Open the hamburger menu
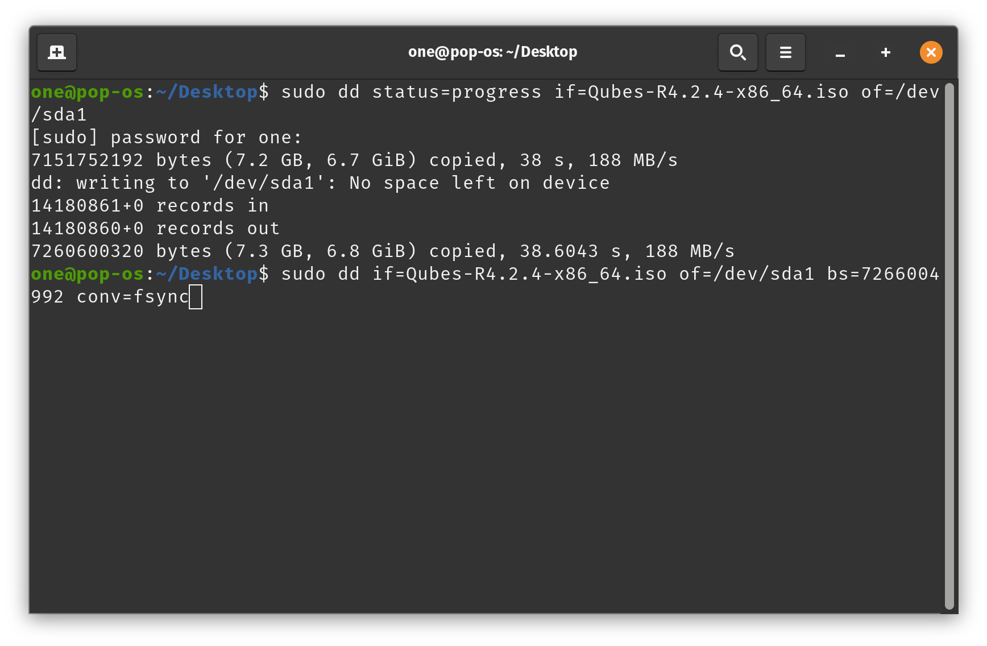The width and height of the screenshot is (987, 646). (785, 52)
